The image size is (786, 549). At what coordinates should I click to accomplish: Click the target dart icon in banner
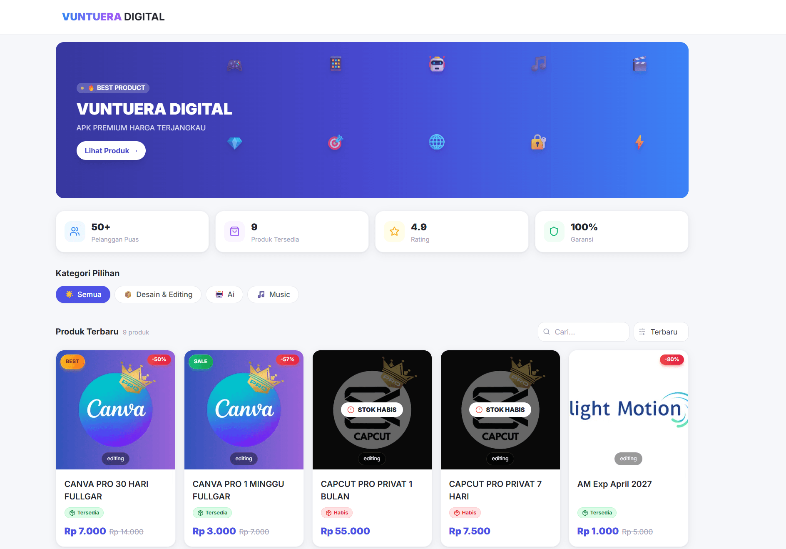(336, 142)
